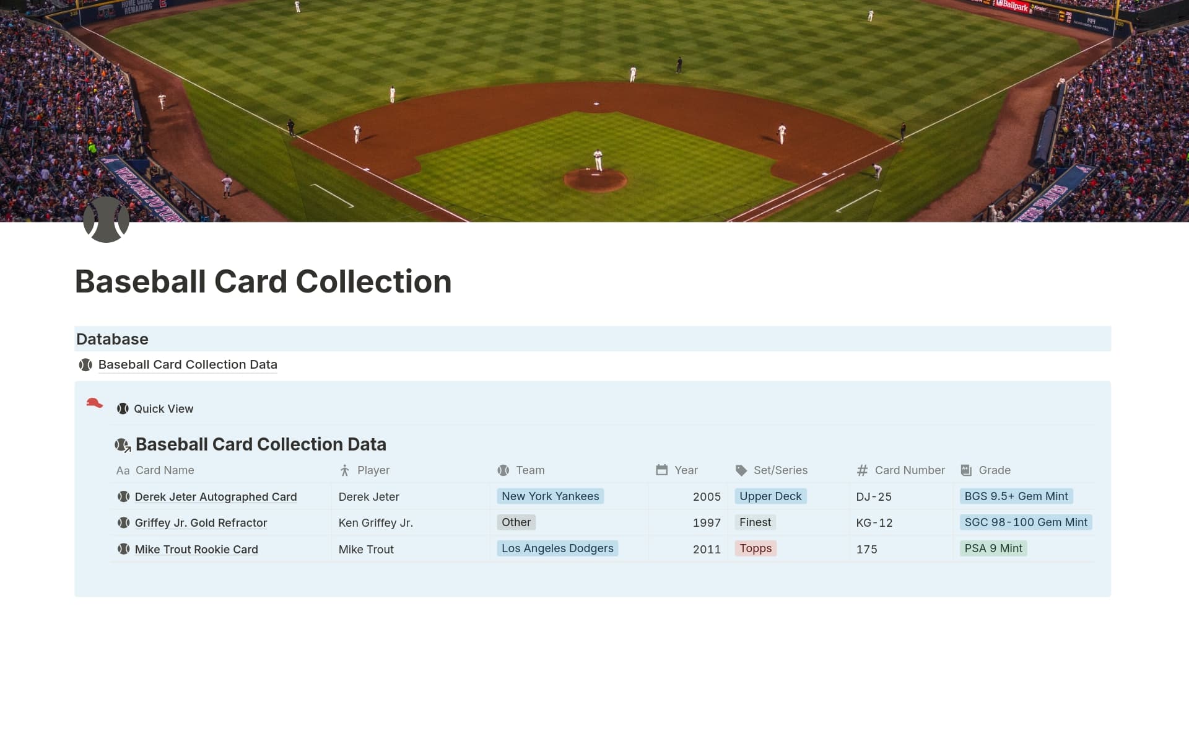Click the red Topps set tag
1189x743 pixels.
(x=756, y=548)
